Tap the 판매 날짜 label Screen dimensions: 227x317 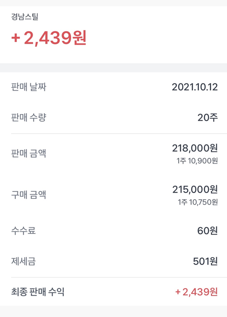click(29, 87)
